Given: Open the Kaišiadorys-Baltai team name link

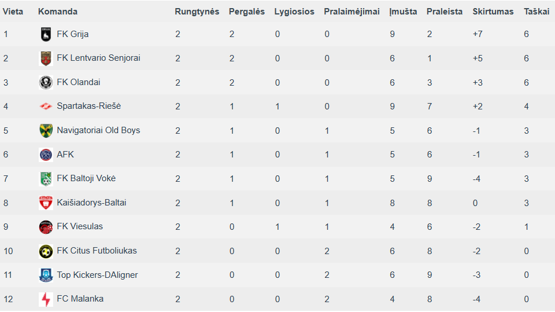Looking at the screenshot, I should (x=91, y=203).
